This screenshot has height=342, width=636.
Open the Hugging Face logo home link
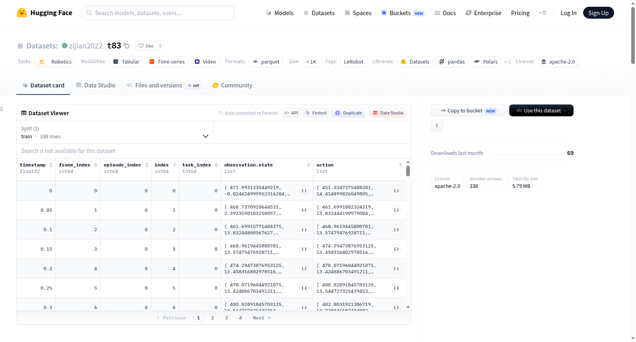click(x=45, y=13)
